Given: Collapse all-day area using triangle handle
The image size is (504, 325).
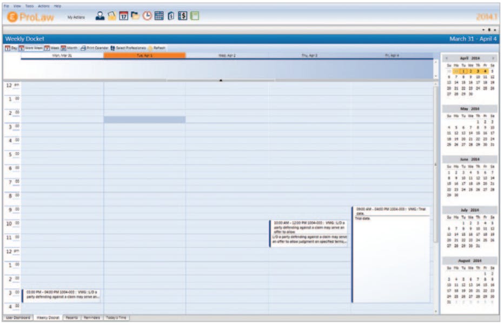Looking at the screenshot, I should (x=221, y=80).
